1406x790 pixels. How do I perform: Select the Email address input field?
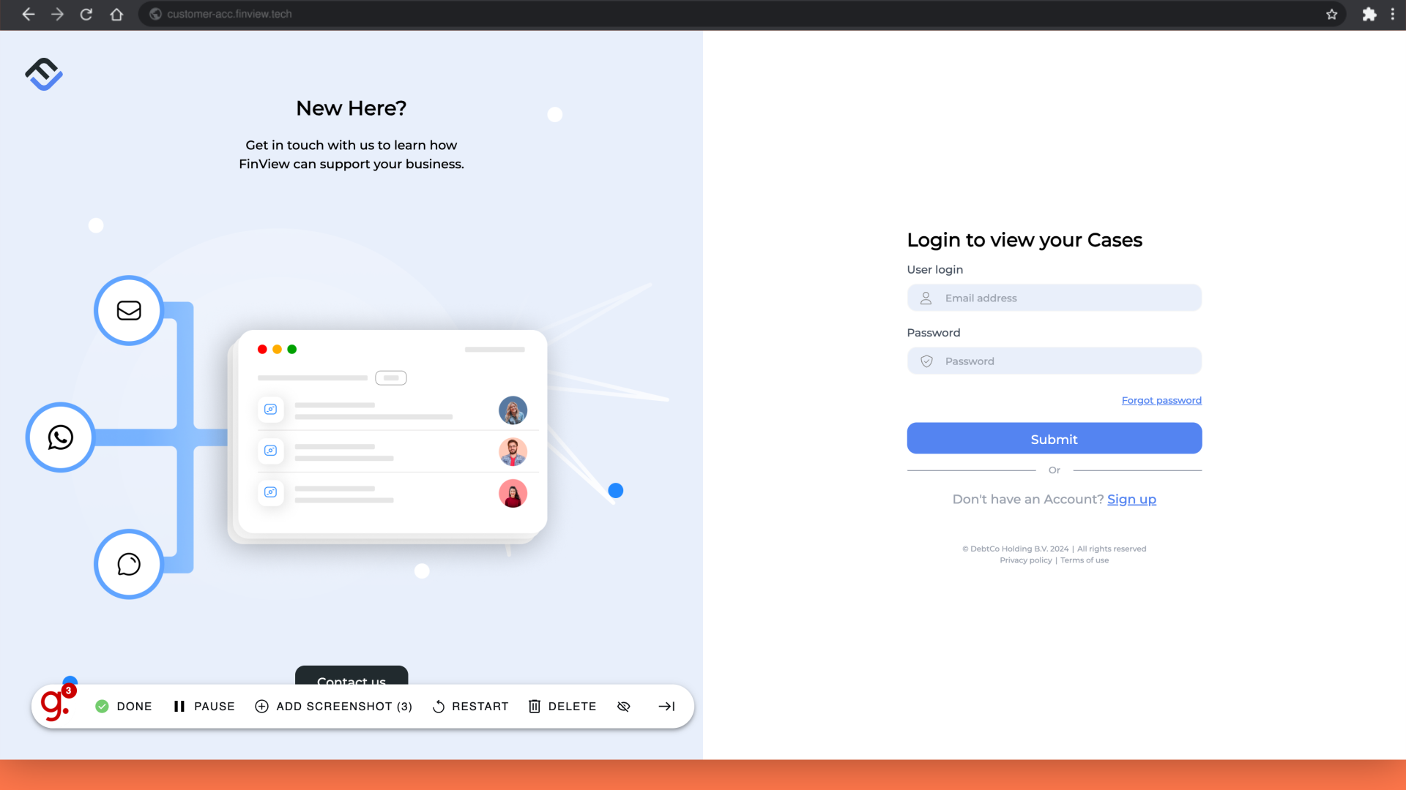(1054, 297)
